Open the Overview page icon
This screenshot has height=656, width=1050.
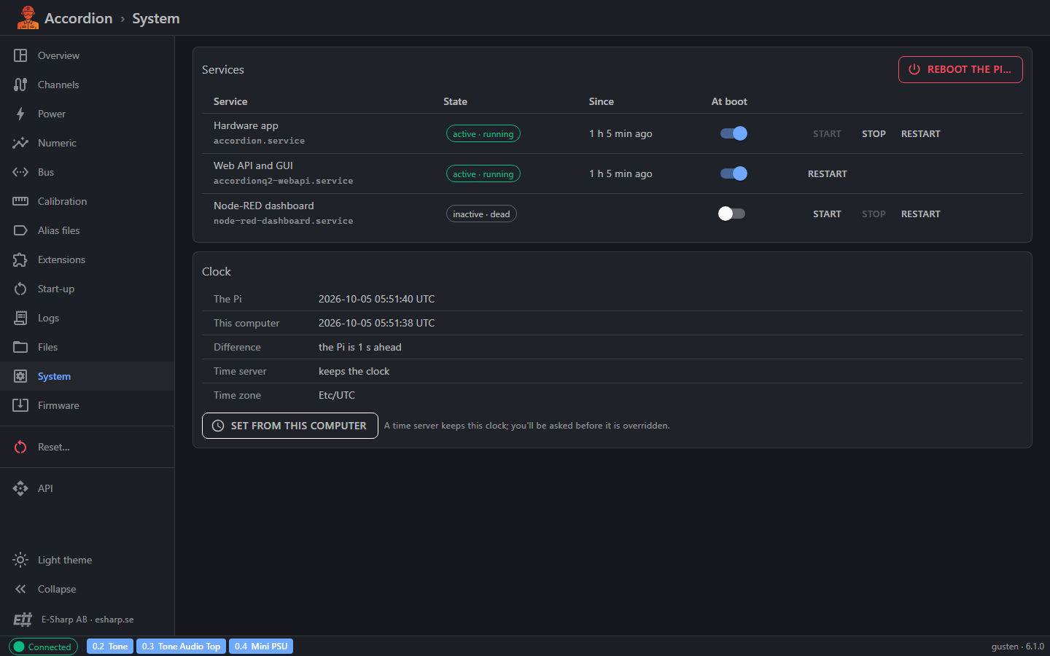click(x=20, y=55)
